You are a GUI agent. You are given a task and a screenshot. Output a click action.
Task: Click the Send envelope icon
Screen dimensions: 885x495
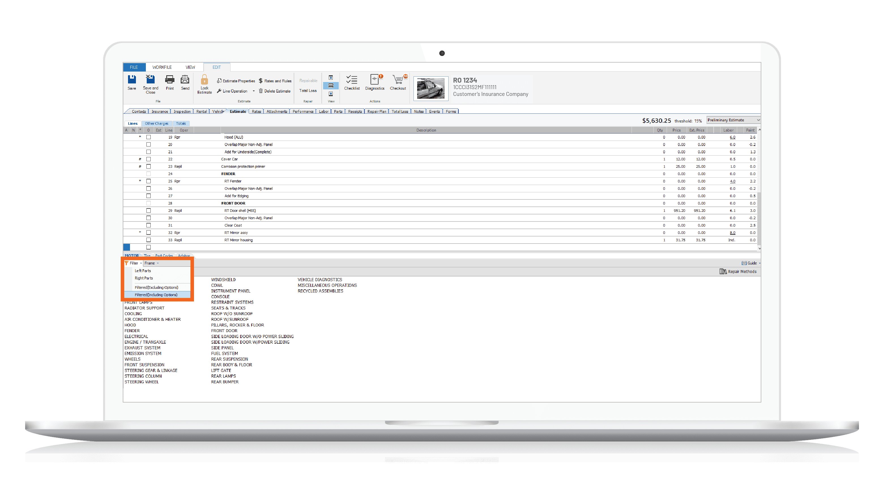185,80
